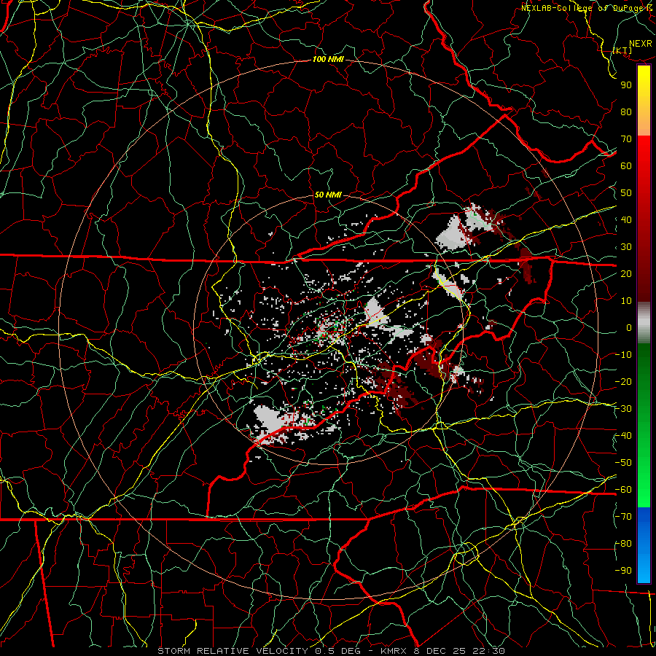Select the -80 value on velocity scale
Image resolution: width=656 pixels, height=656 pixels.
point(623,544)
